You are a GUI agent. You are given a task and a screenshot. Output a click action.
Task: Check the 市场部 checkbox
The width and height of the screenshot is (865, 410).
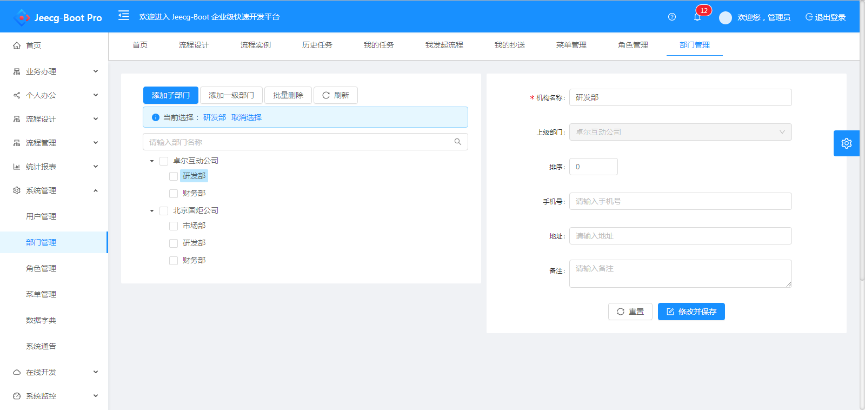(x=174, y=226)
